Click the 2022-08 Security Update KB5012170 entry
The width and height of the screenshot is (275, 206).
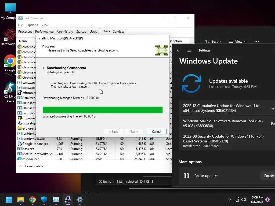coord(227,141)
